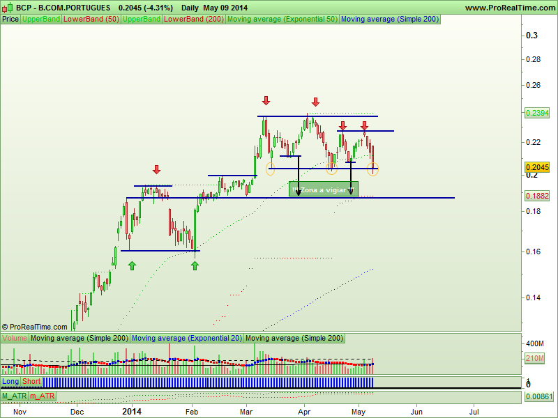The height and width of the screenshot is (418, 558).
Task: Click the 0.2045 yellow current price tag
Action: tap(537, 167)
